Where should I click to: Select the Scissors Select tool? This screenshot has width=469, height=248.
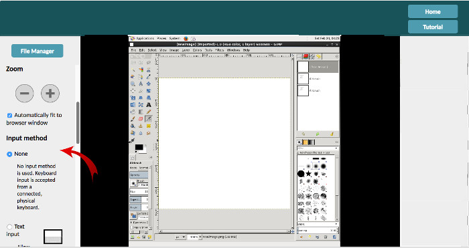click(x=148, y=70)
